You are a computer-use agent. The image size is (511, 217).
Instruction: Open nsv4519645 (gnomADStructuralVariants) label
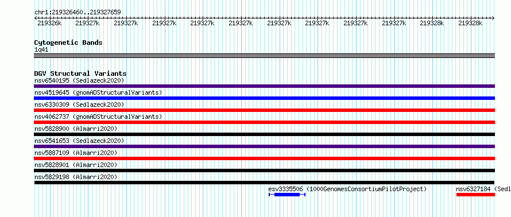pyautogui.click(x=98, y=92)
